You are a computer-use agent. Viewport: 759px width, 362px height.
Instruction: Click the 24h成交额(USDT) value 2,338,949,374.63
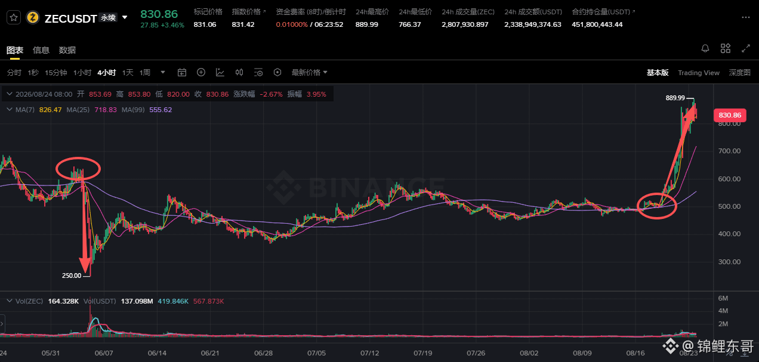point(533,24)
